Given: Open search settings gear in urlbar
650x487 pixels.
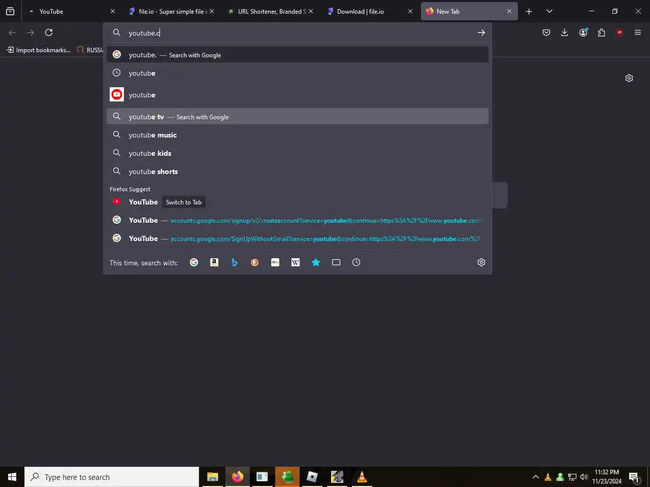Looking at the screenshot, I should [481, 262].
